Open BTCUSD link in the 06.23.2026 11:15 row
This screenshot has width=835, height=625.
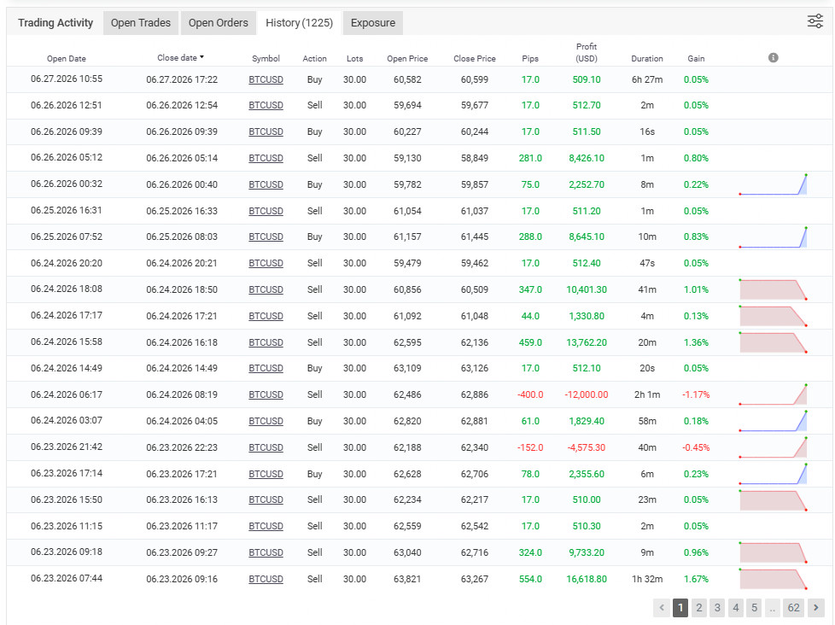[x=266, y=526]
